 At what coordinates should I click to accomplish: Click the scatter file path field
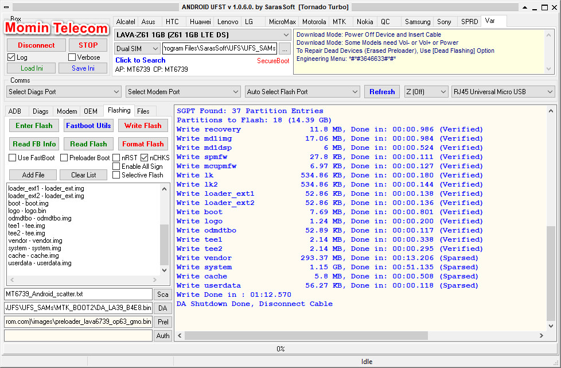[x=79, y=295]
